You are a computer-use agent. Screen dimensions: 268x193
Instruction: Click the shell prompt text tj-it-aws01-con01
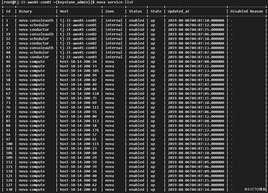pyautogui.click(x=34, y=2)
